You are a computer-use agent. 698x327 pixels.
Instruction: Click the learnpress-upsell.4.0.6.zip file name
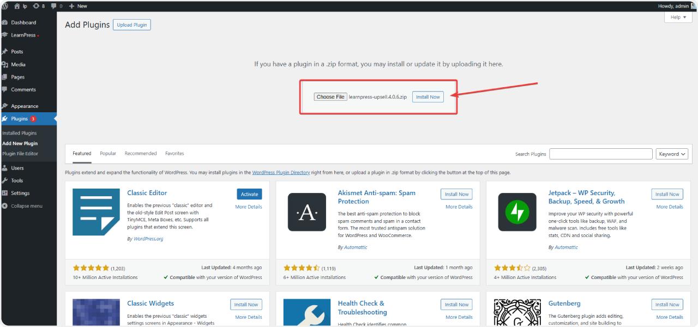click(x=378, y=97)
